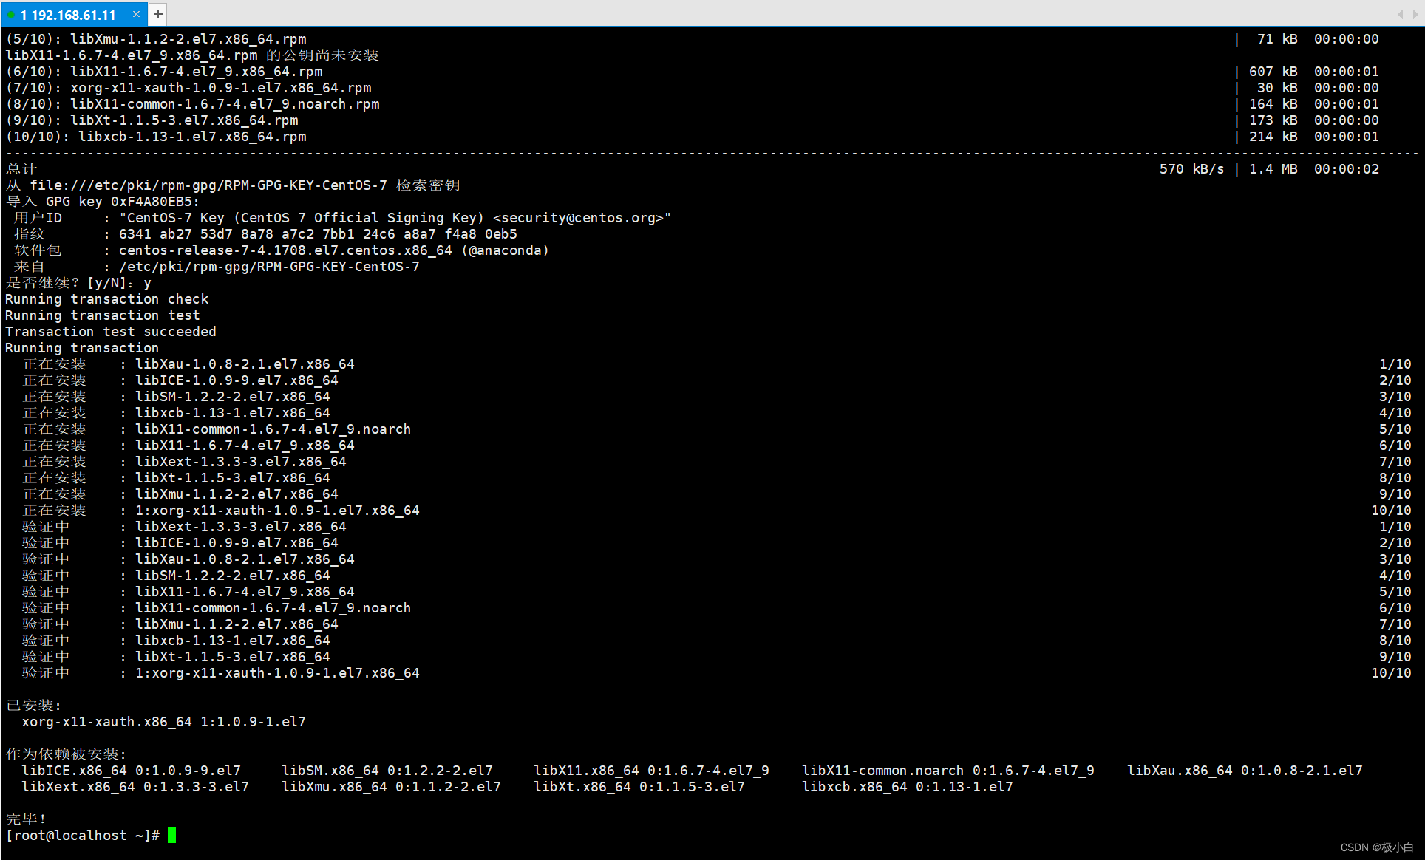Click the xorg-x11-xauth.x86_64 installed package line
This screenshot has width=1425, height=860.
click(x=163, y=722)
